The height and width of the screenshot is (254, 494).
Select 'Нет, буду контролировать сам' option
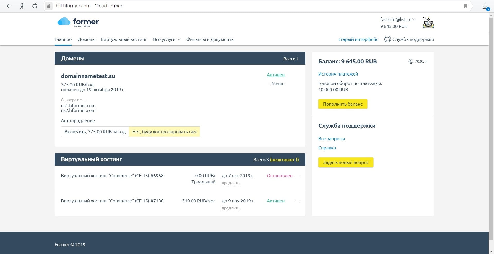pos(164,132)
